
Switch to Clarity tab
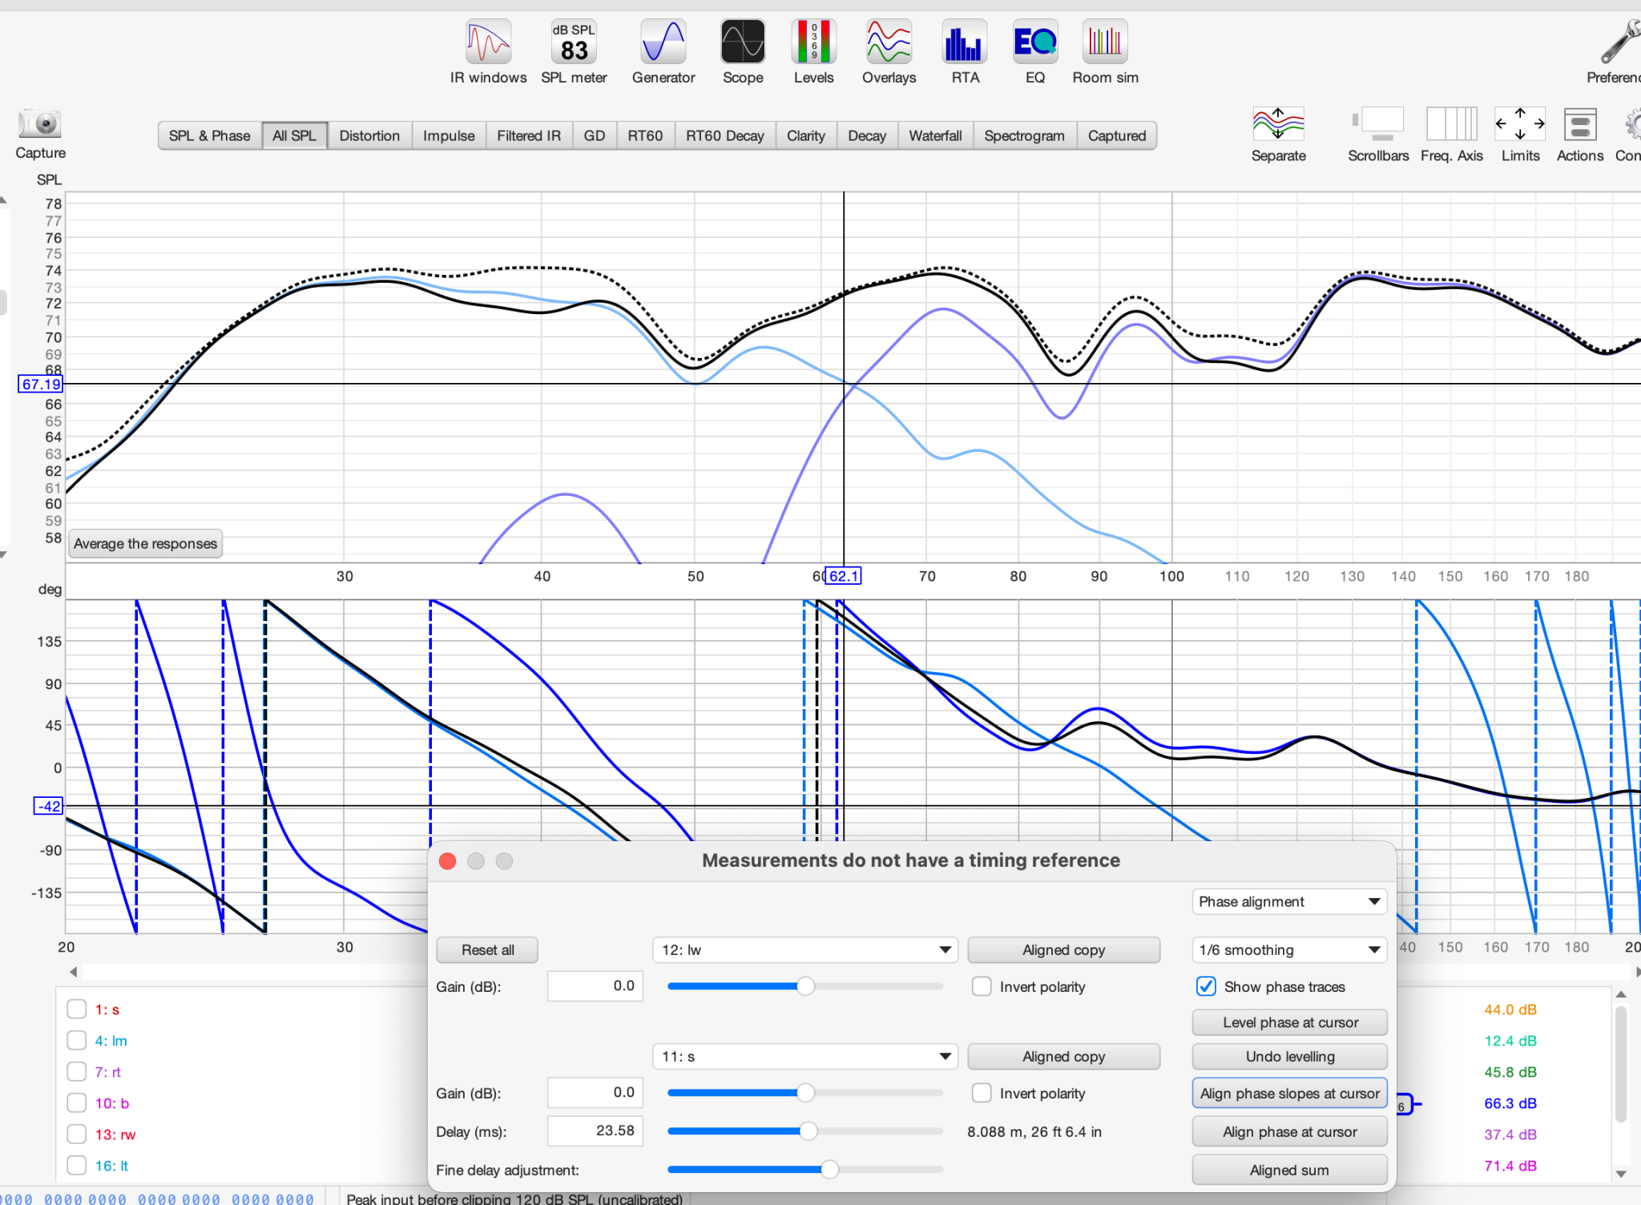tap(805, 136)
